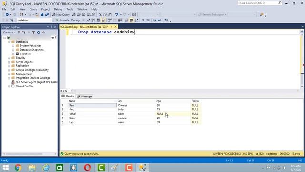Image resolution: width=305 pixels, height=172 pixels.
Task: Click the Save file toolbar icon
Action: coord(42,15)
